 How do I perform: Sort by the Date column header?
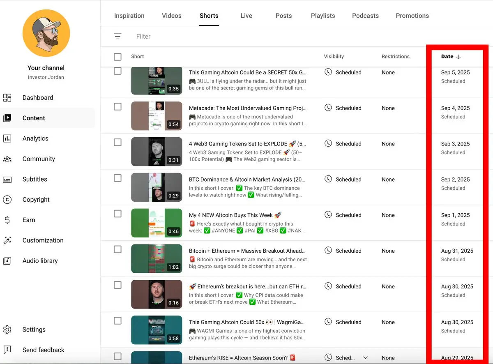(447, 57)
